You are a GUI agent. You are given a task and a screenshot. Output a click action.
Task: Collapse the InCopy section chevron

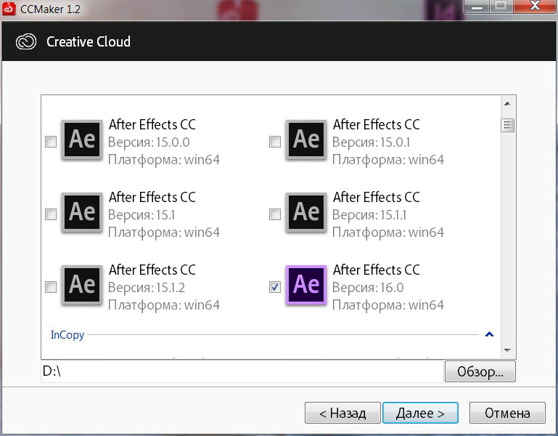[x=489, y=334]
